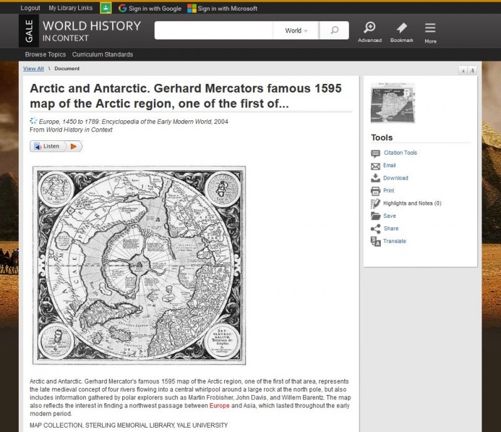Click the Save link
The image size is (501, 432).
pyautogui.click(x=390, y=216)
